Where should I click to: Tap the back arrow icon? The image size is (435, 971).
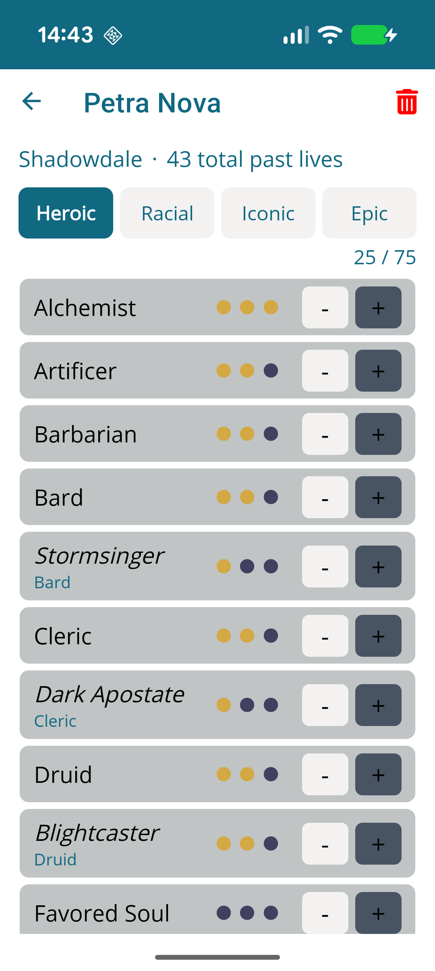32,101
